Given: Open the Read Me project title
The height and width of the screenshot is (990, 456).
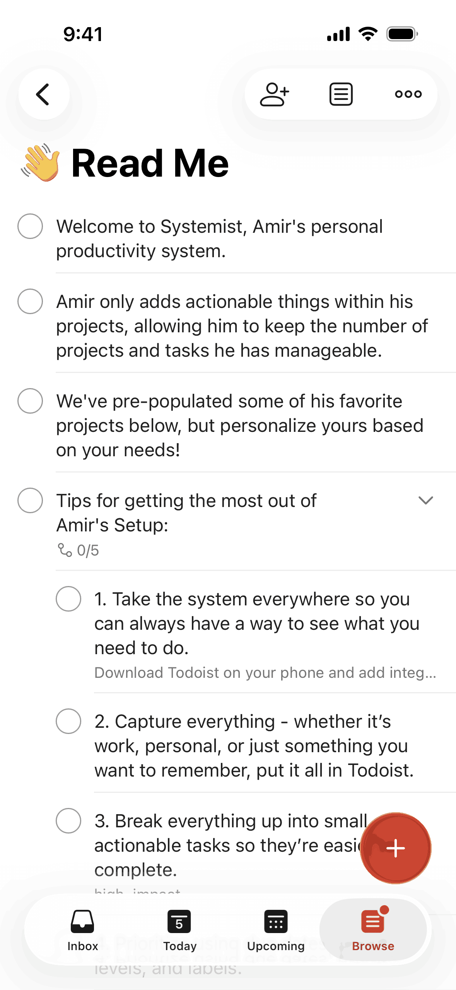Looking at the screenshot, I should 150,163.
